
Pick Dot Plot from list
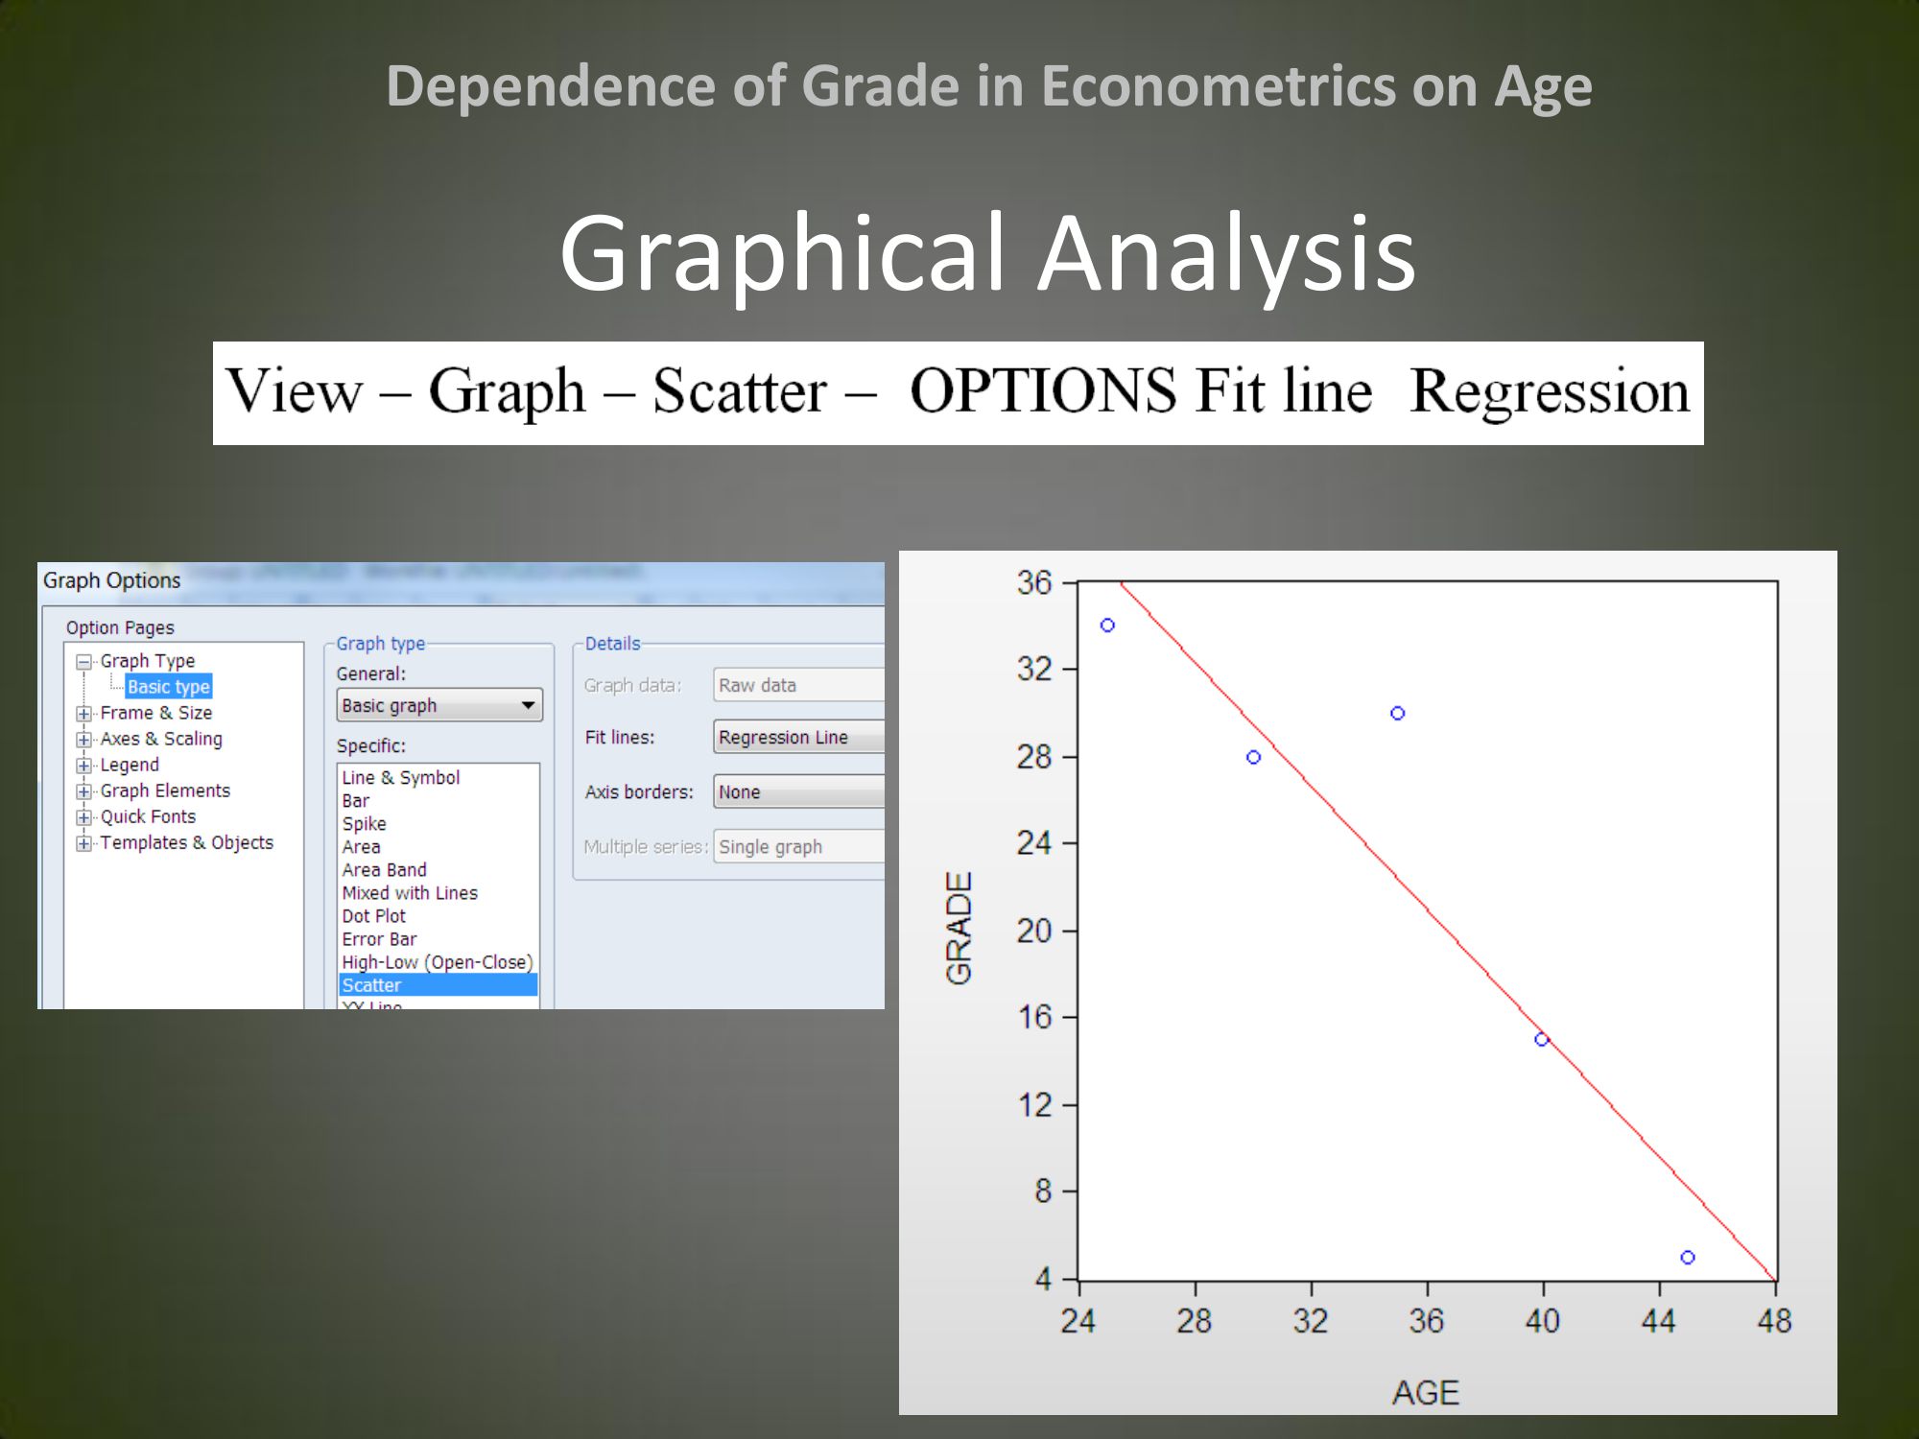374,916
